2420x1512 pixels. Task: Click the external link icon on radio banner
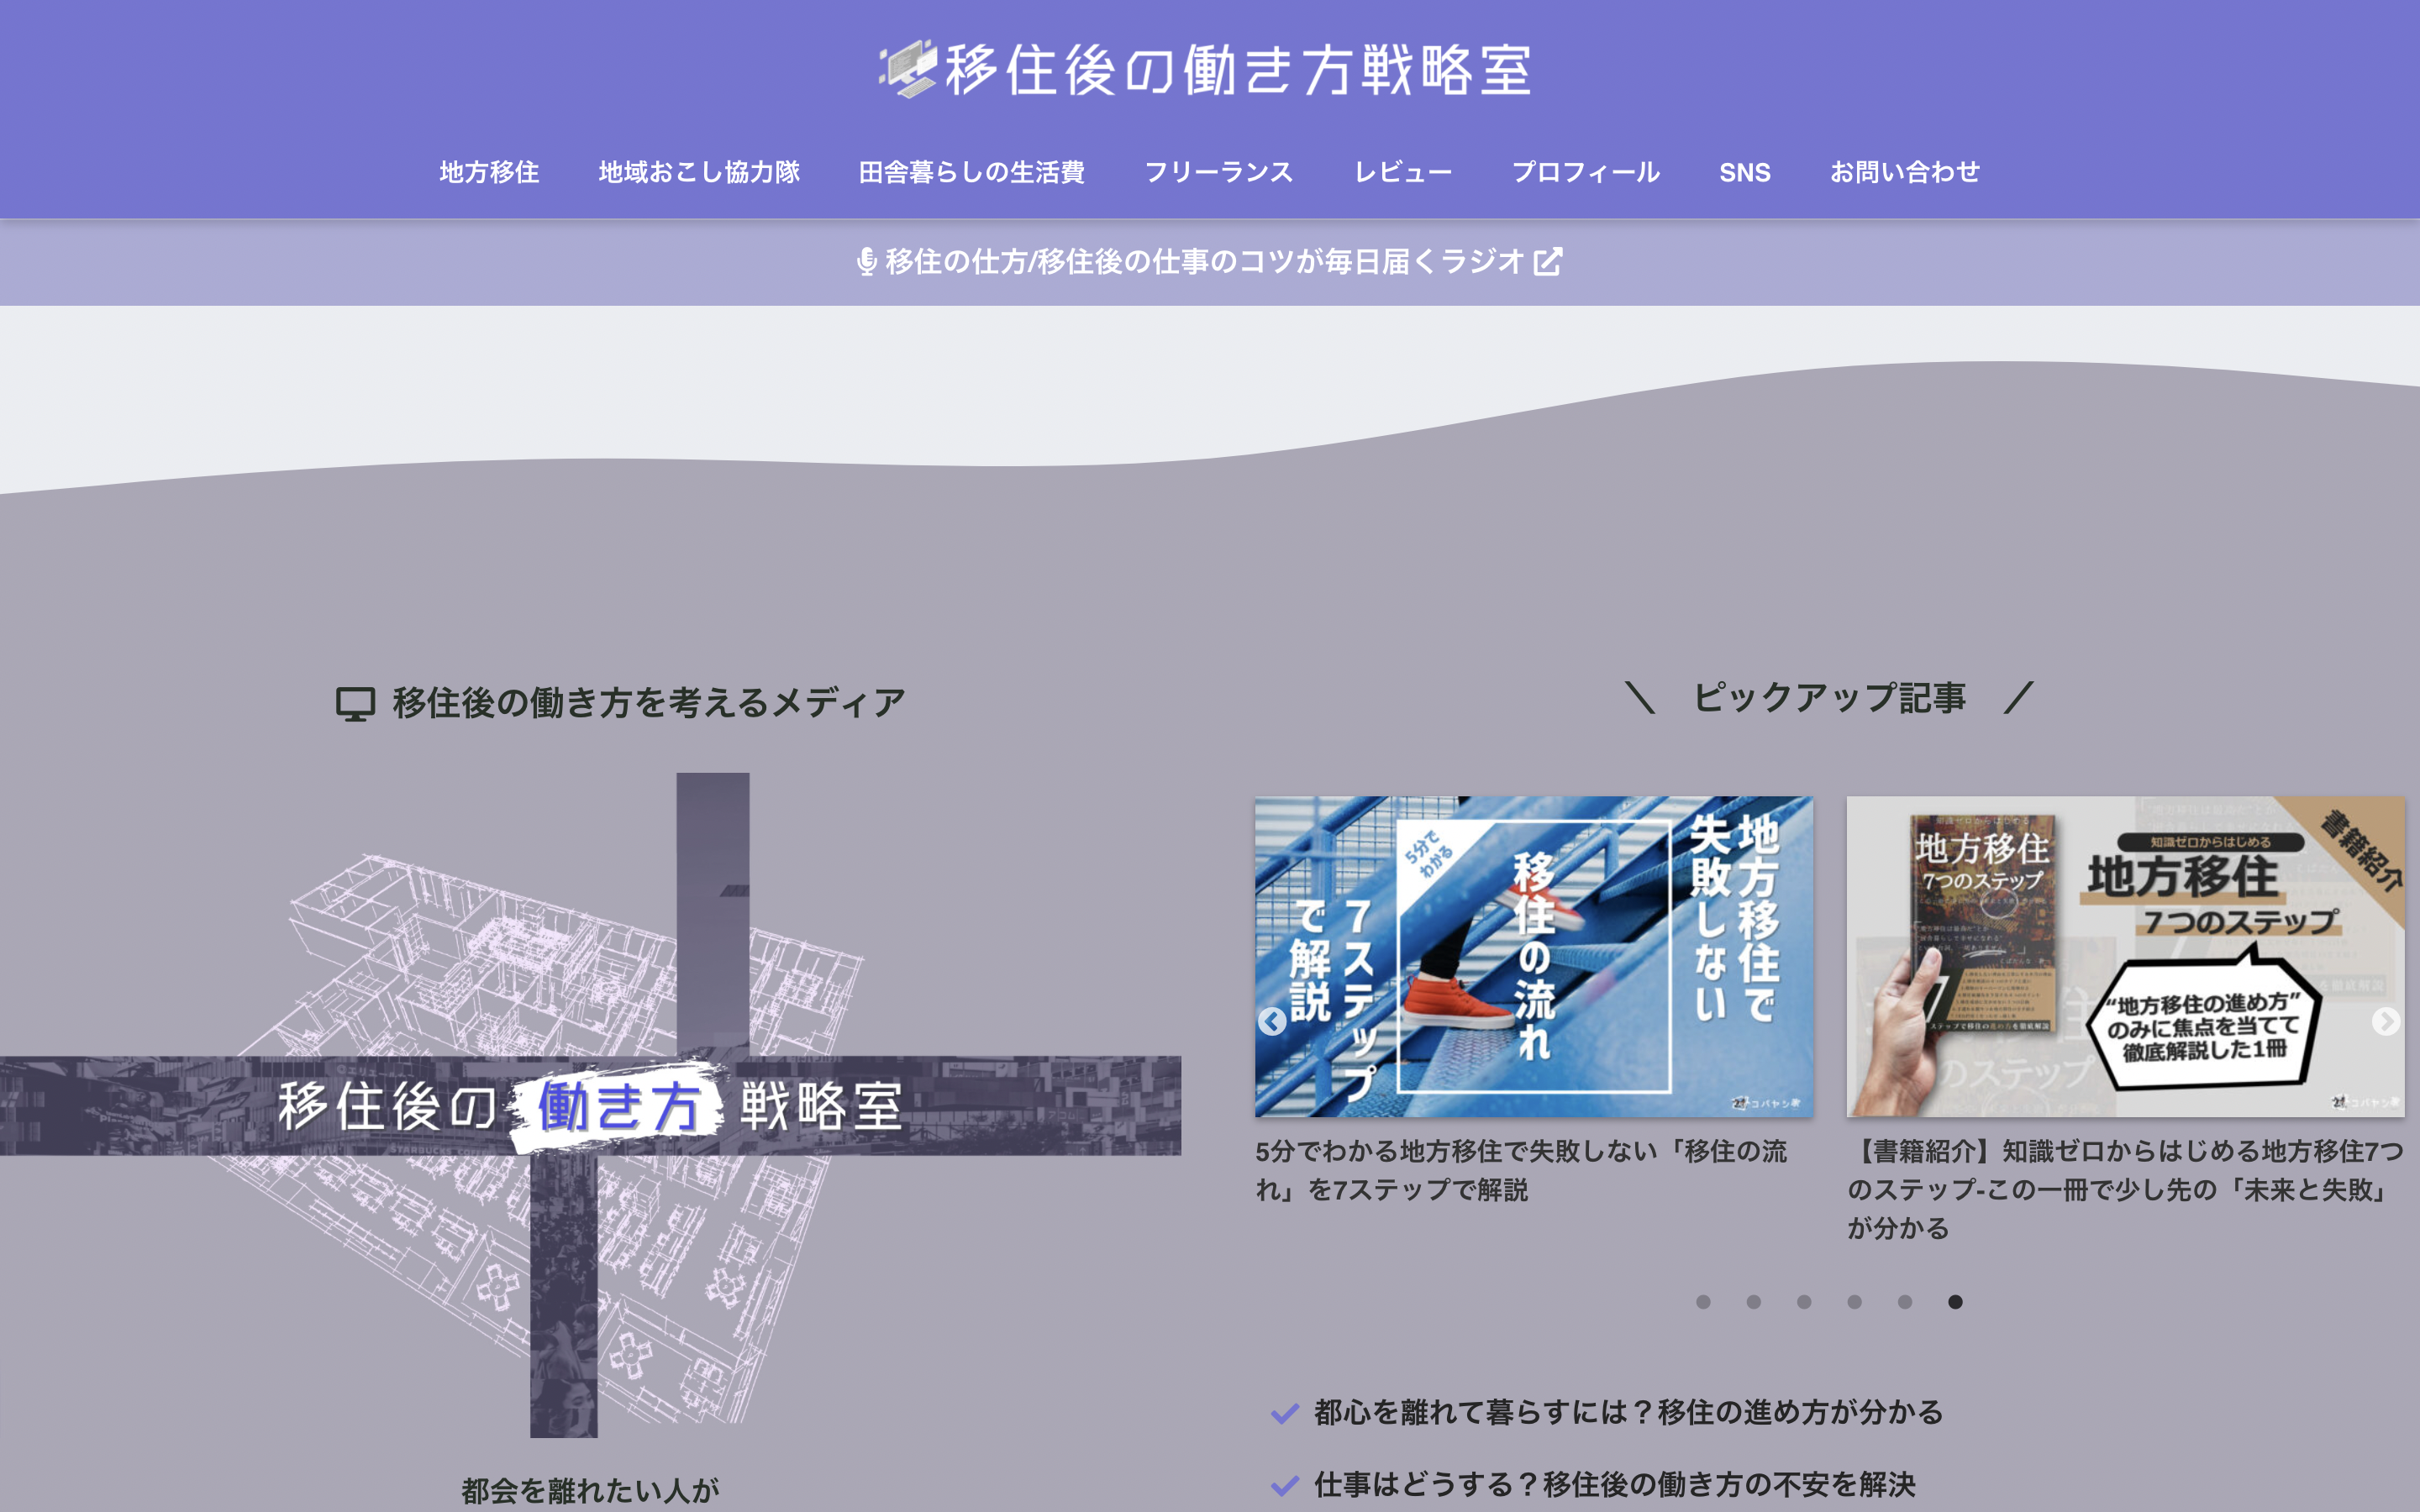1548,262
